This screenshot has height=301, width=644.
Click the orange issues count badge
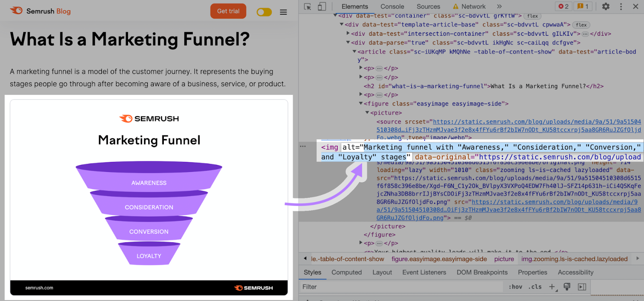pos(583,6)
